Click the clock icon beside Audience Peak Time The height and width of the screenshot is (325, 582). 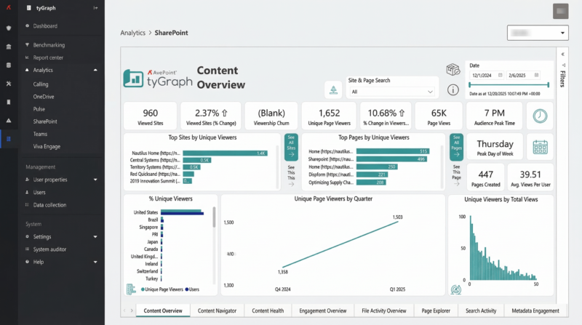pyautogui.click(x=540, y=116)
